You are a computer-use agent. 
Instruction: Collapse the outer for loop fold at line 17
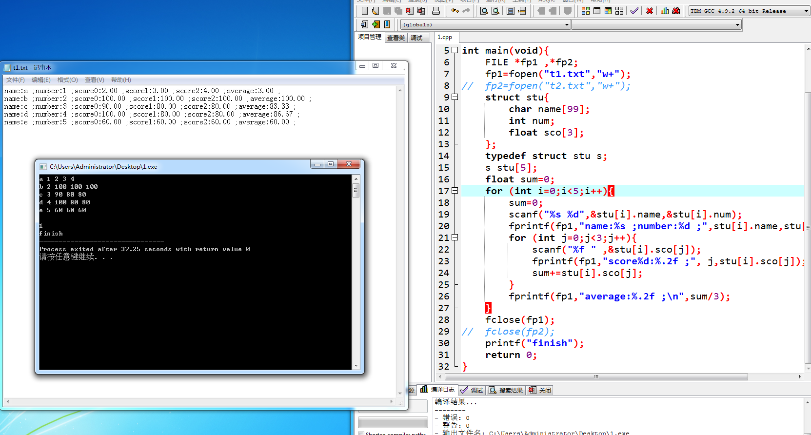coord(455,191)
